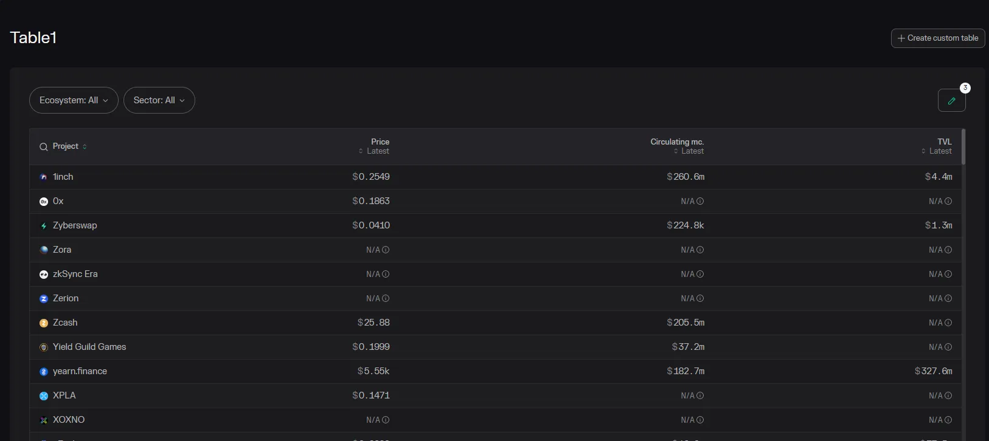The width and height of the screenshot is (989, 441).
Task: Click the $1.3m Zyberswap TVL value
Action: pos(939,225)
